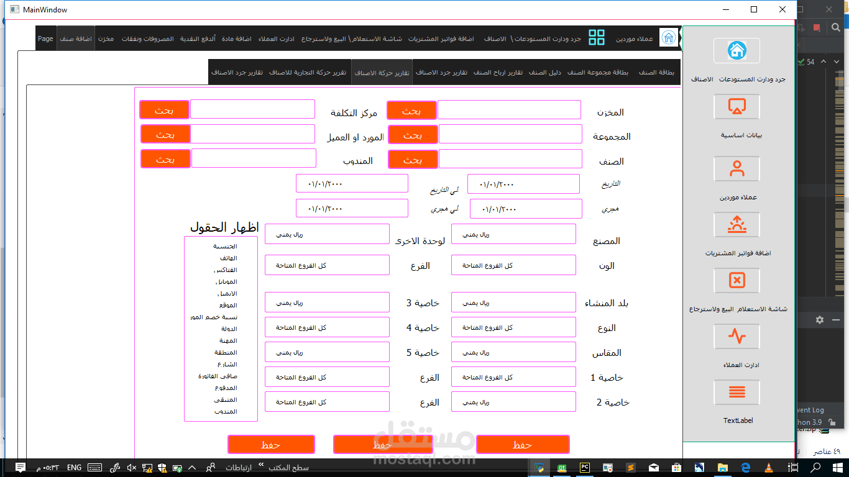Open the notification center icon
Viewport: 849px width, 477px height.
click(20, 468)
